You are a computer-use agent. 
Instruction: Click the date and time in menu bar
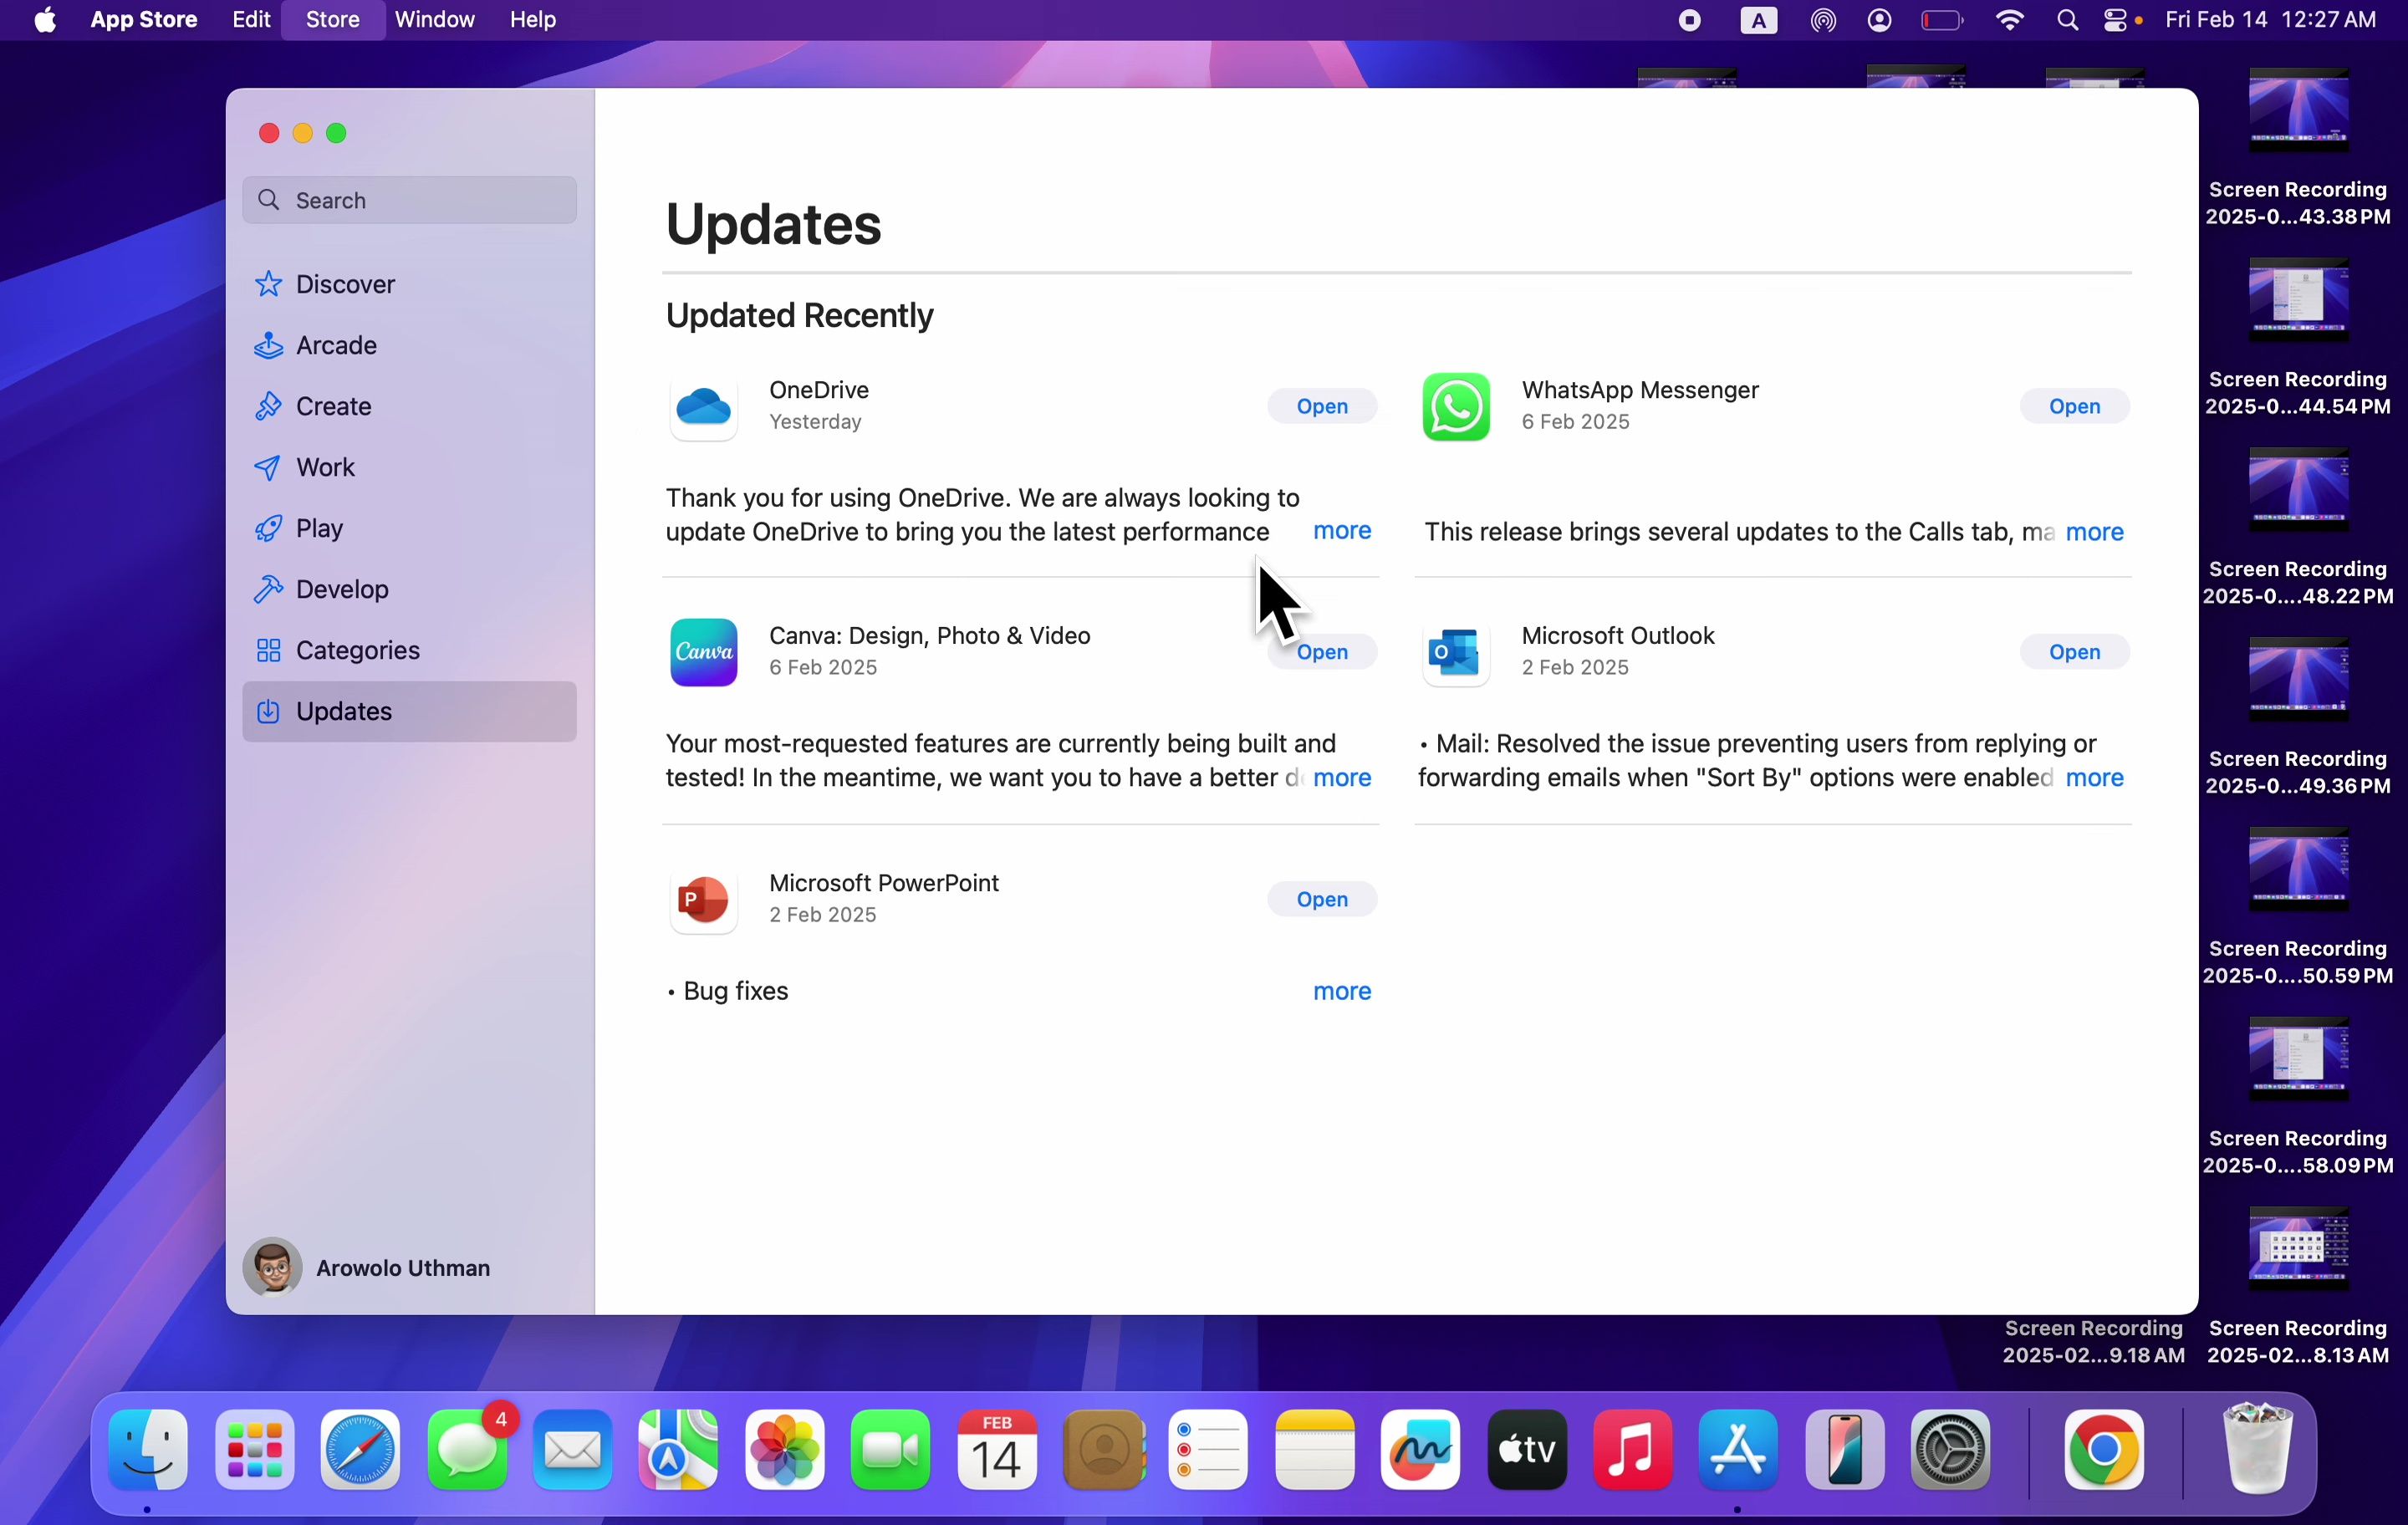click(x=2270, y=20)
